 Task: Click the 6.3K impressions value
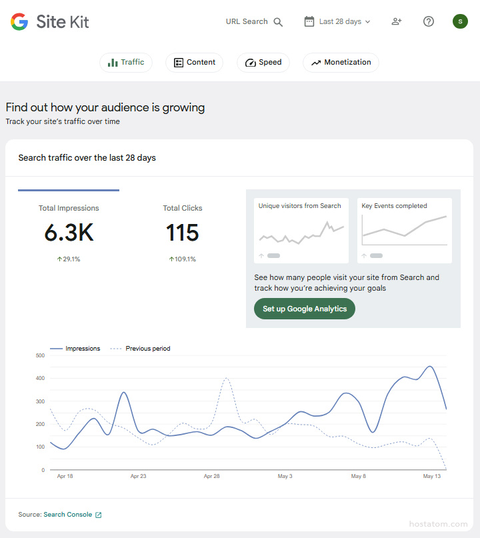point(69,233)
